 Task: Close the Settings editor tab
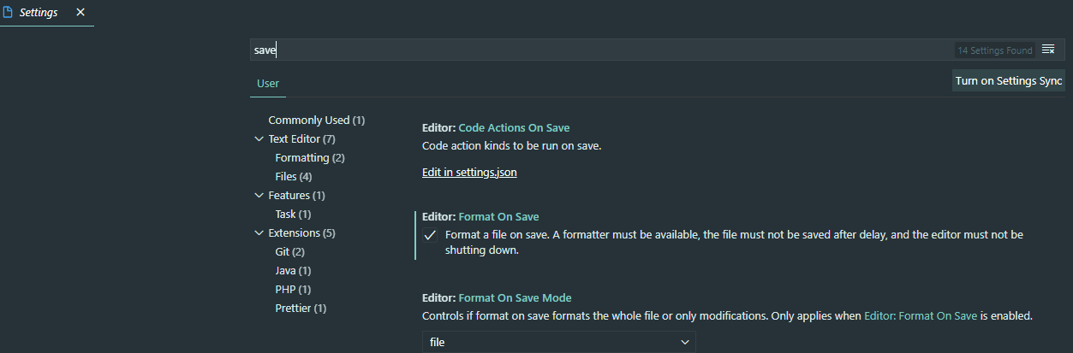pyautogui.click(x=80, y=12)
